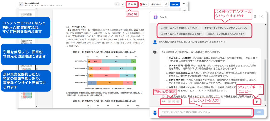Click answer item スキルセットの明確化
Image resolution: width=270 pixels, height=121 pixels.
tap(180, 58)
